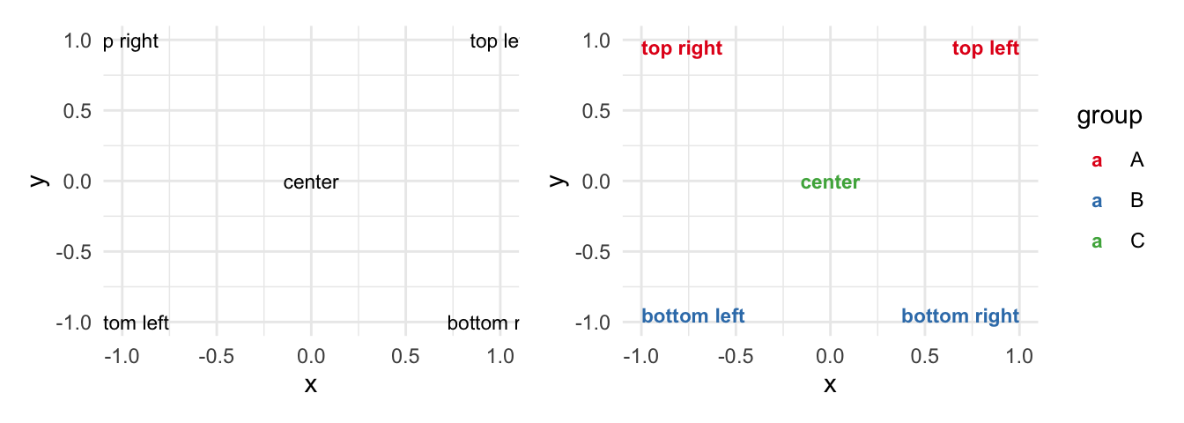Click the blue legend key for group B
This screenshot has width=1184, height=423.
1097,202
